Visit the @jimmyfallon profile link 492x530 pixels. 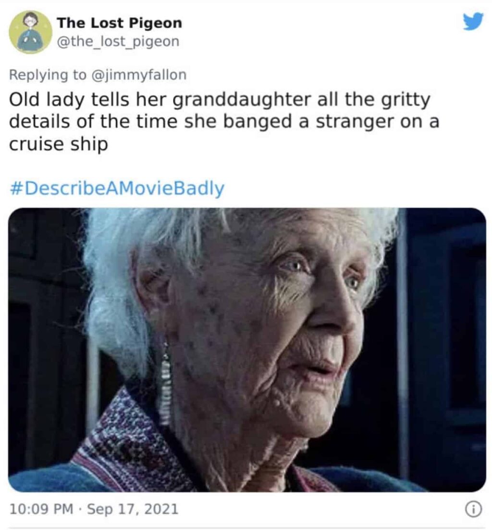click(x=139, y=75)
